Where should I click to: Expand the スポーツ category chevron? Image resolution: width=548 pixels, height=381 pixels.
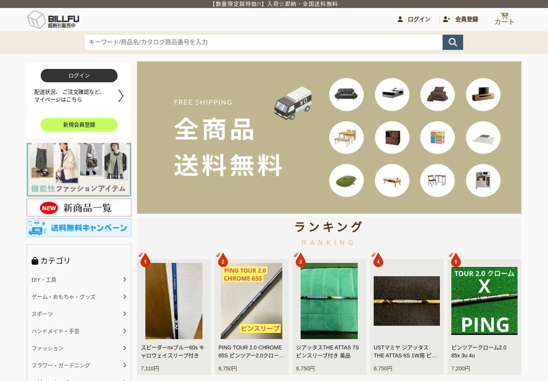pos(124,314)
